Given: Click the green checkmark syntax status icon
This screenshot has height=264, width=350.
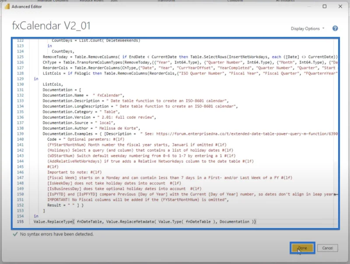Looking at the screenshot, I should point(15,234).
